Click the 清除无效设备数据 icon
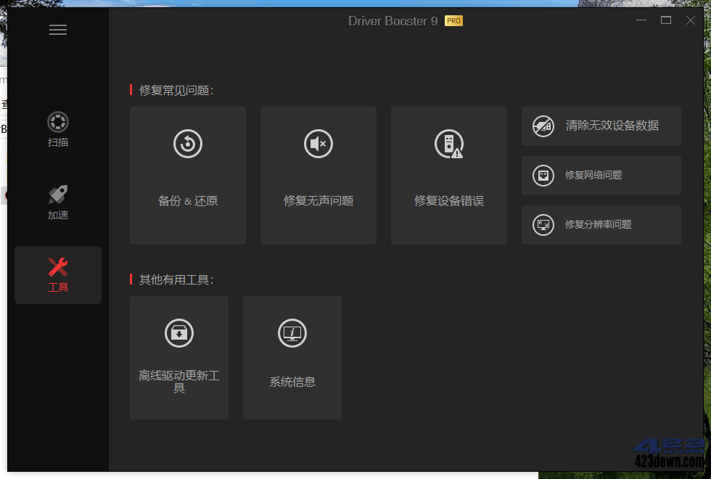711x479 pixels. 543,126
